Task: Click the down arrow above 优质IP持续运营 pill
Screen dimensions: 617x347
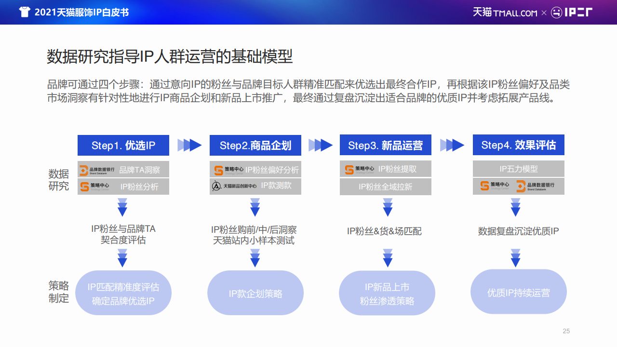Action: [x=516, y=258]
